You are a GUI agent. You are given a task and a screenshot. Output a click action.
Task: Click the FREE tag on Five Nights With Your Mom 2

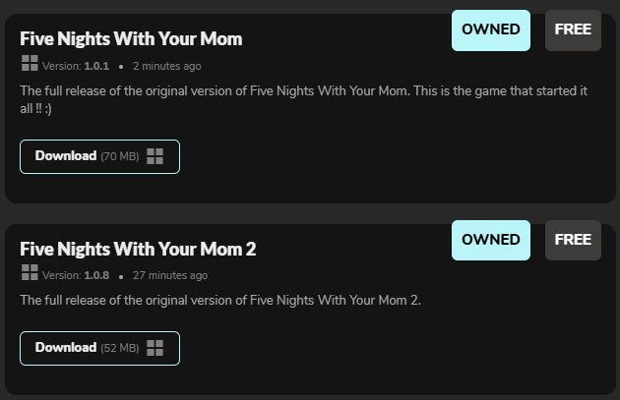[573, 240]
